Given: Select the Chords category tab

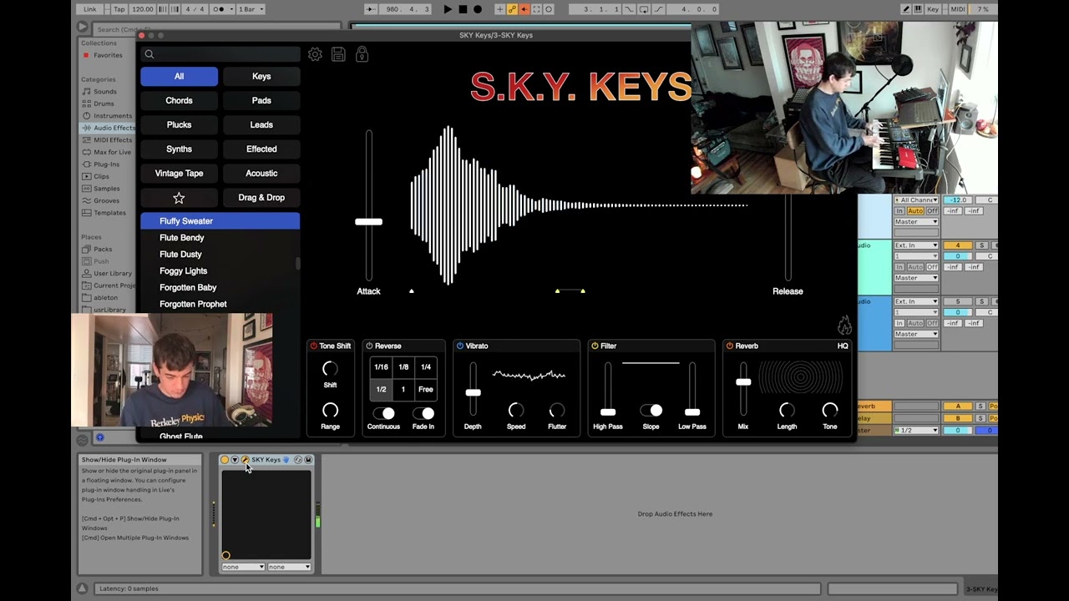Looking at the screenshot, I should 179,100.
